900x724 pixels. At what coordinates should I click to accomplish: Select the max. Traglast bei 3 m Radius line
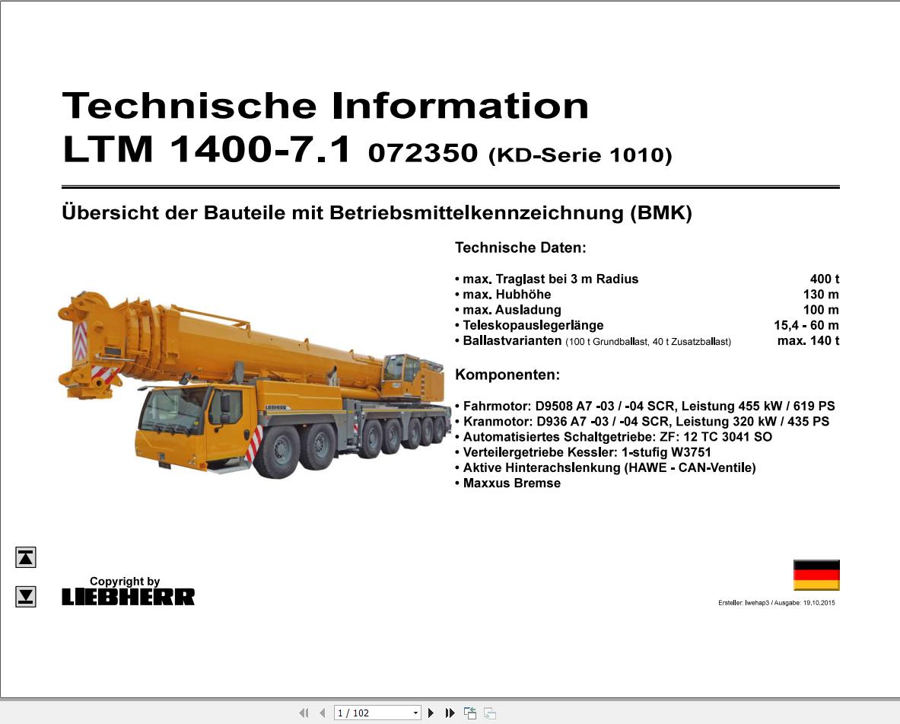549,279
